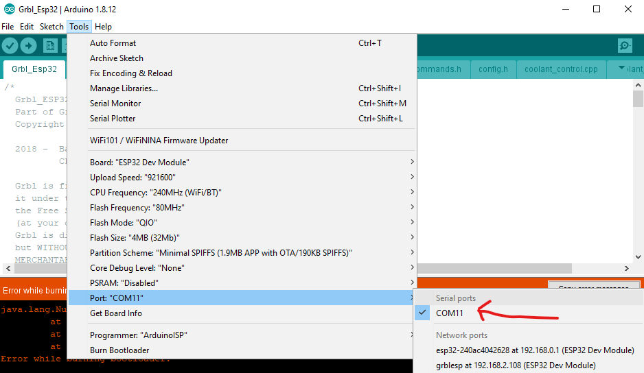Select esp32-240ac4042628 network port
Screen dimensions: 644x373
(535, 350)
